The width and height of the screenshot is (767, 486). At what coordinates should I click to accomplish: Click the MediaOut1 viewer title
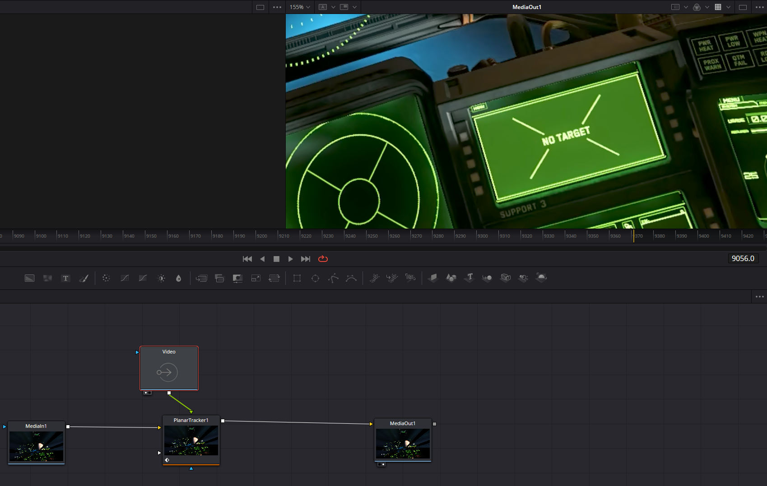pos(527,7)
